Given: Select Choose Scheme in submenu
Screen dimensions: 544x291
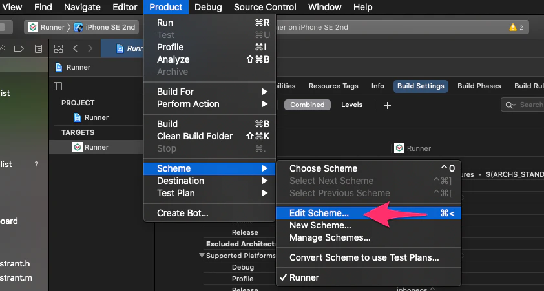Looking at the screenshot, I should [x=368, y=168].
